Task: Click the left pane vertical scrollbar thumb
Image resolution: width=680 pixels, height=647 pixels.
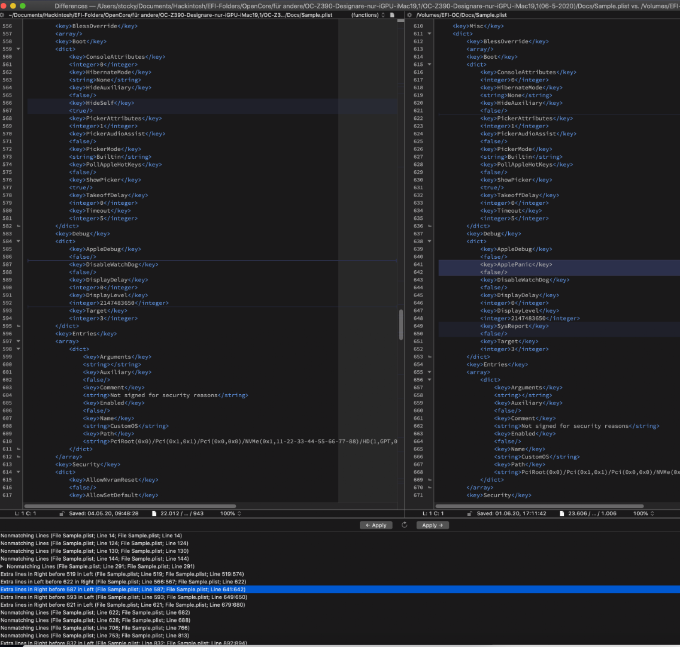Action: (401, 325)
